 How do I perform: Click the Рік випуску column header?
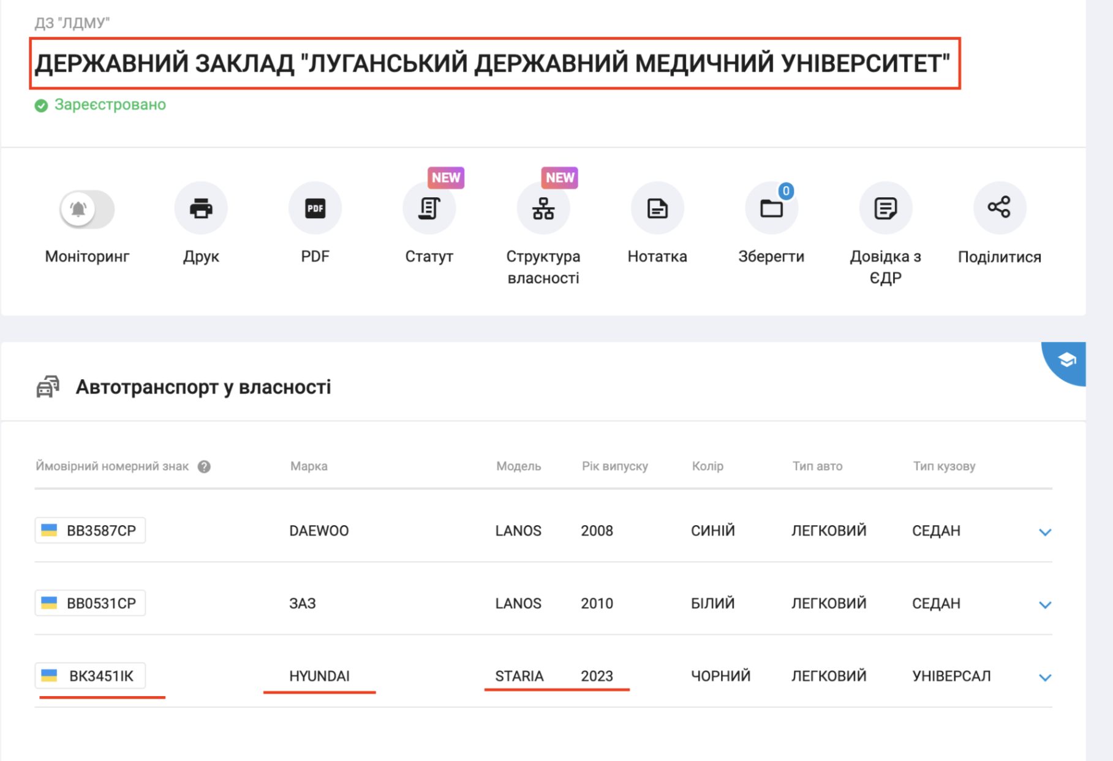point(615,466)
